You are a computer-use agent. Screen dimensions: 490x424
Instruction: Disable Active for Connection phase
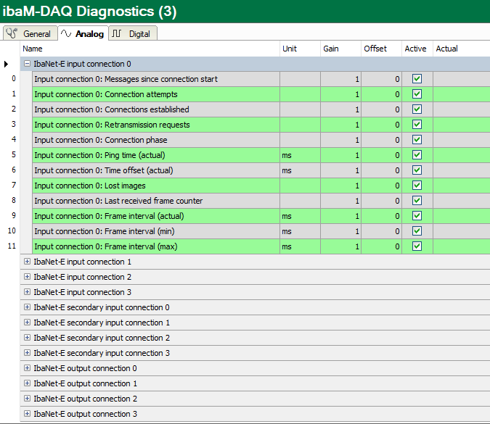coord(417,140)
